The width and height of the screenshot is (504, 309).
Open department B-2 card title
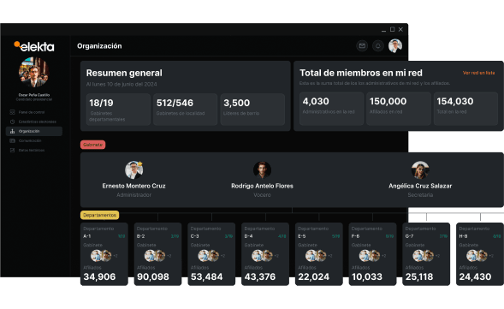click(141, 236)
